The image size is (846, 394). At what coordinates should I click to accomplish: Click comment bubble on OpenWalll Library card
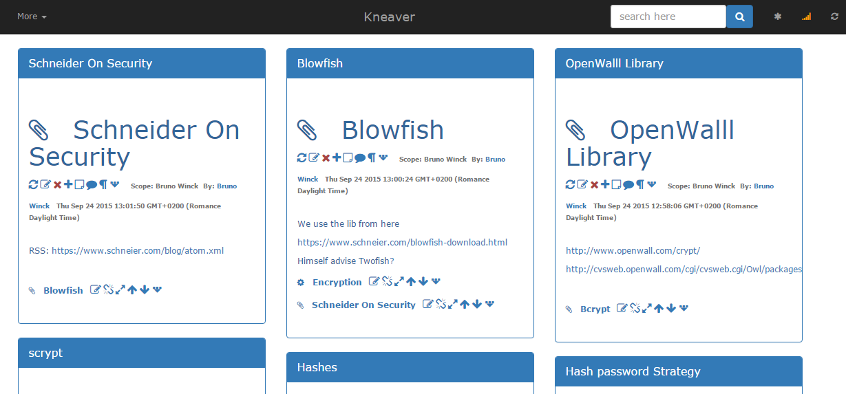click(628, 184)
